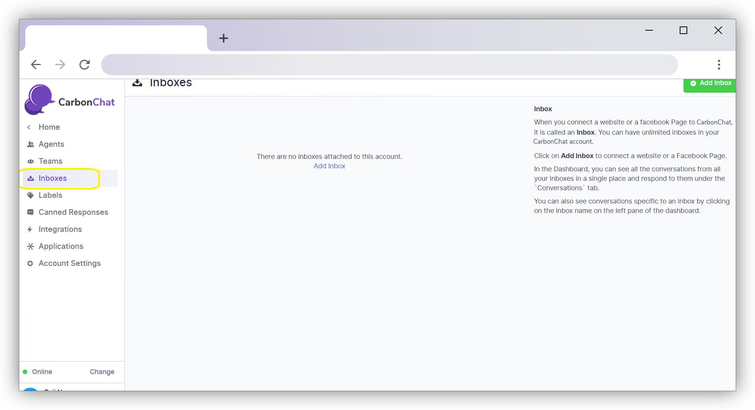Click the Agents sidebar icon
The image size is (755, 410).
pyautogui.click(x=31, y=144)
